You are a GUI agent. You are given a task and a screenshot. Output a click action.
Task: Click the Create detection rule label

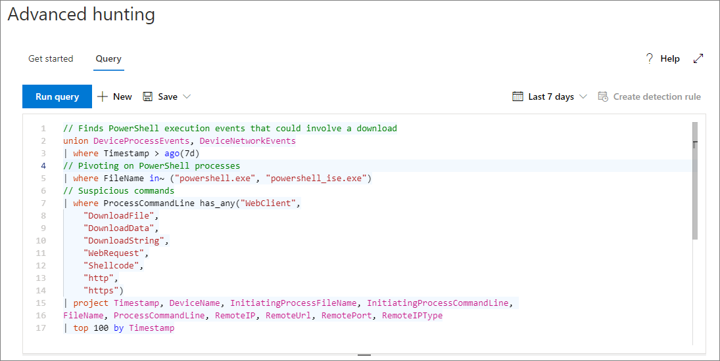(x=657, y=96)
